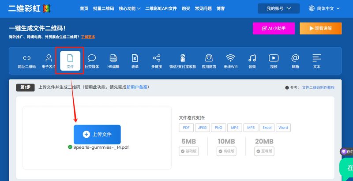Go to 批量二维码 in navigation
The image size is (353, 181).
[104, 8]
